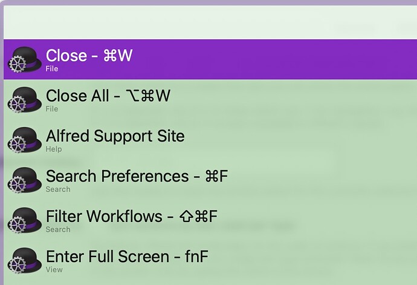
Task: Click the icon beside Enter Full Screen
Action: tap(24, 261)
